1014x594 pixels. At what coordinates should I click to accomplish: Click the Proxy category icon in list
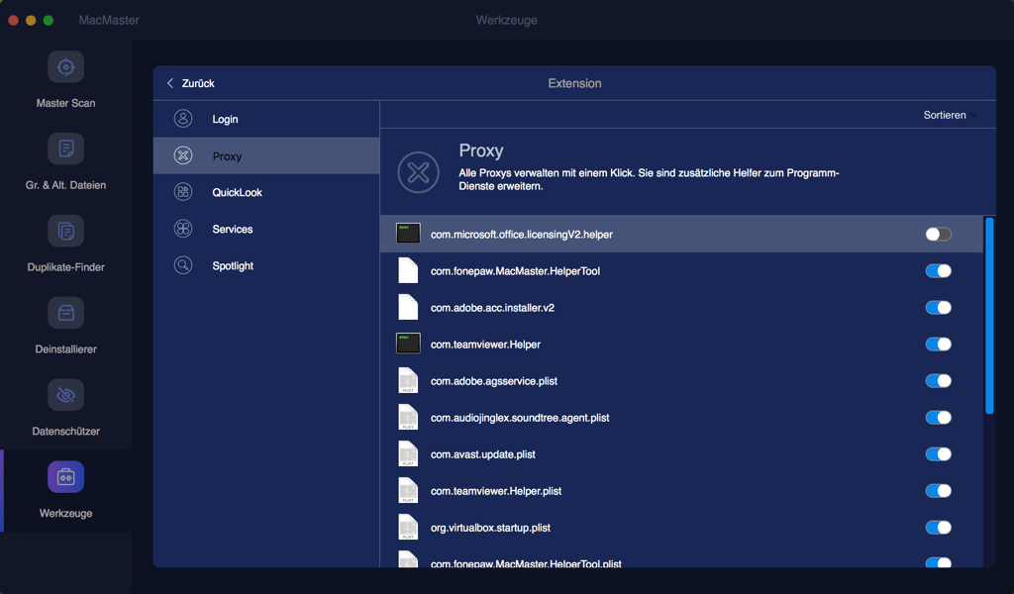183,155
